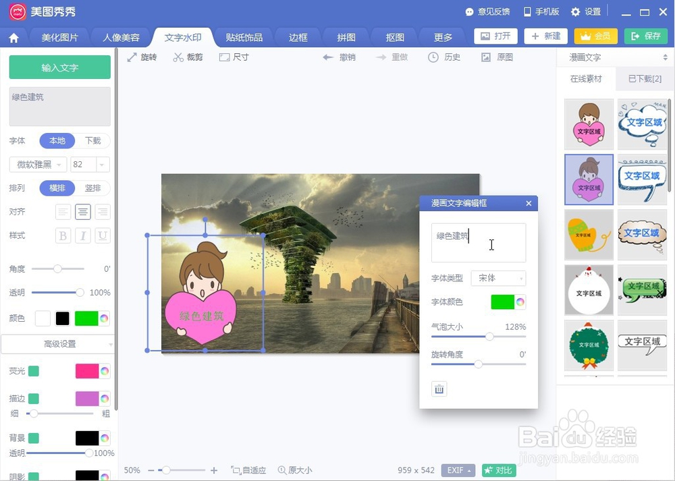Switch to the 美化图片 tab

tap(59, 37)
